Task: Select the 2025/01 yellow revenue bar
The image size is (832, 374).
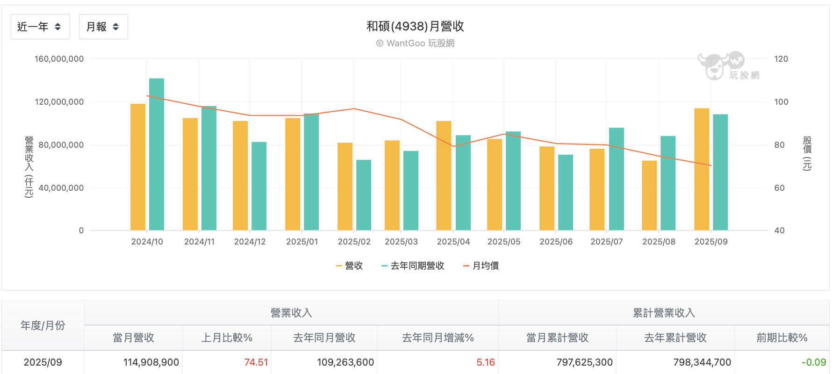Action: point(293,174)
